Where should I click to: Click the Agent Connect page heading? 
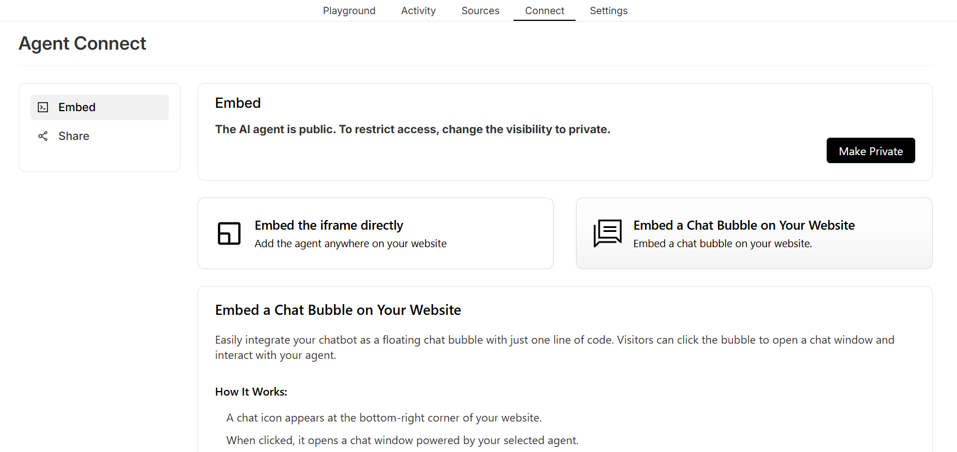[82, 43]
